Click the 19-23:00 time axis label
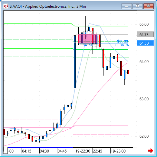The width and height of the screenshot is (157, 157). 118,151
